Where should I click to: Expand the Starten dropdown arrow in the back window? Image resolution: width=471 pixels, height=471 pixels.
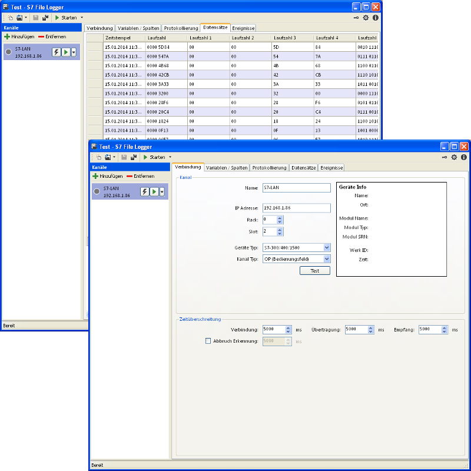(82, 18)
